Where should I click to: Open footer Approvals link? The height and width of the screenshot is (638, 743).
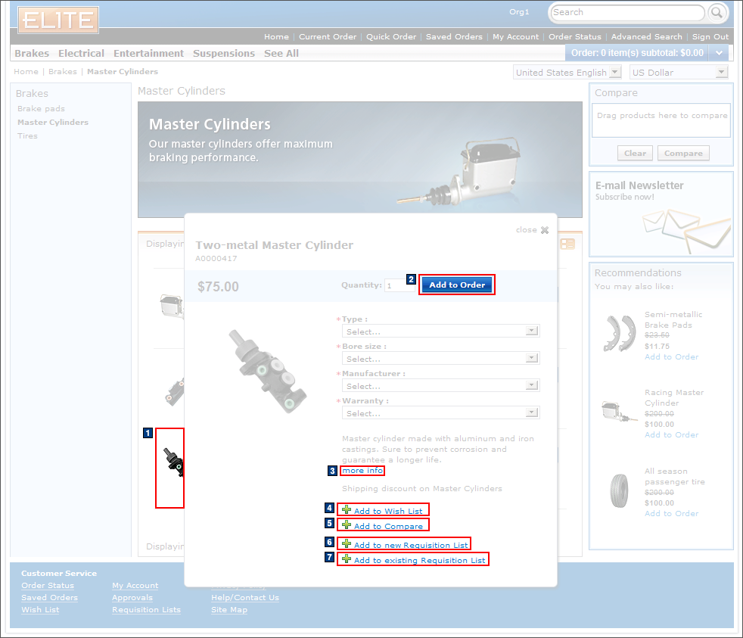click(x=132, y=598)
